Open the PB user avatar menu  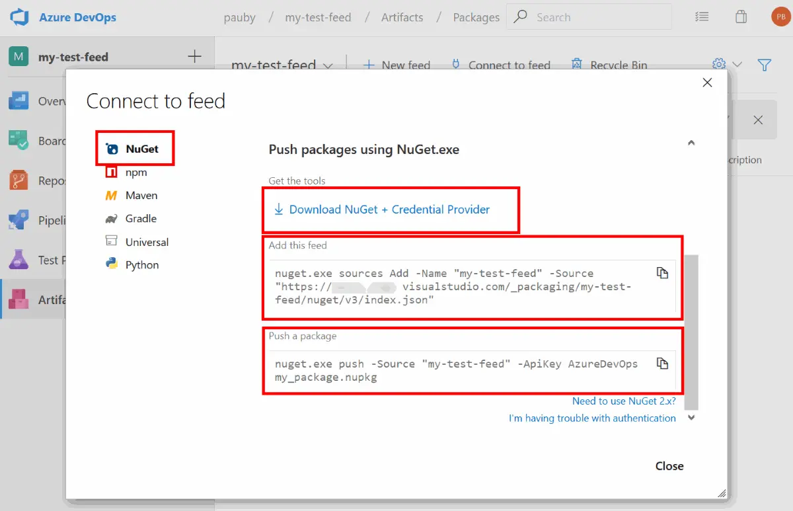tap(780, 18)
